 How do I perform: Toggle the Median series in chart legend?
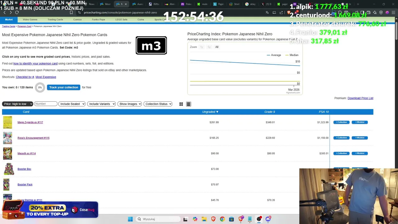292,55
